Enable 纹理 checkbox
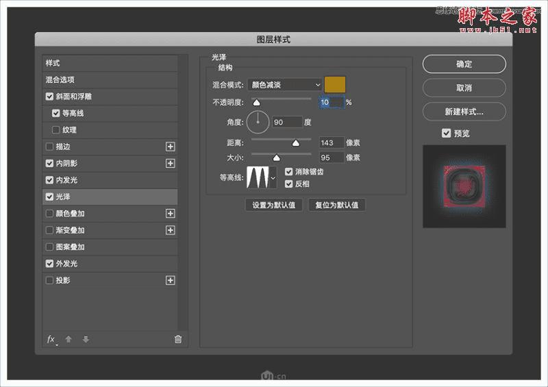This screenshot has width=548, height=387. coord(56,130)
